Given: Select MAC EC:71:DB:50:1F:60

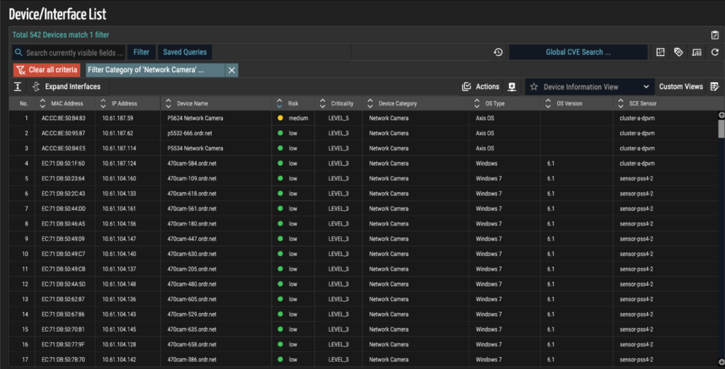Looking at the screenshot, I should tap(63, 163).
